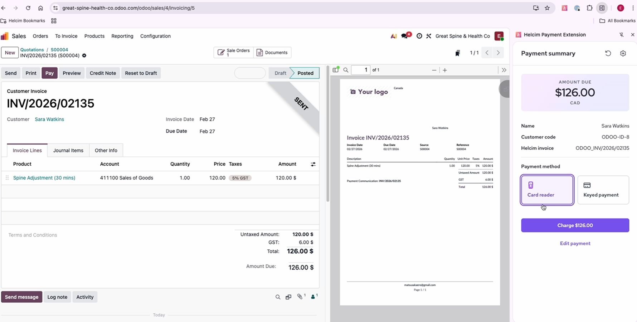Switch to the Journal Items tab
This screenshot has height=322, width=637.
(68, 150)
